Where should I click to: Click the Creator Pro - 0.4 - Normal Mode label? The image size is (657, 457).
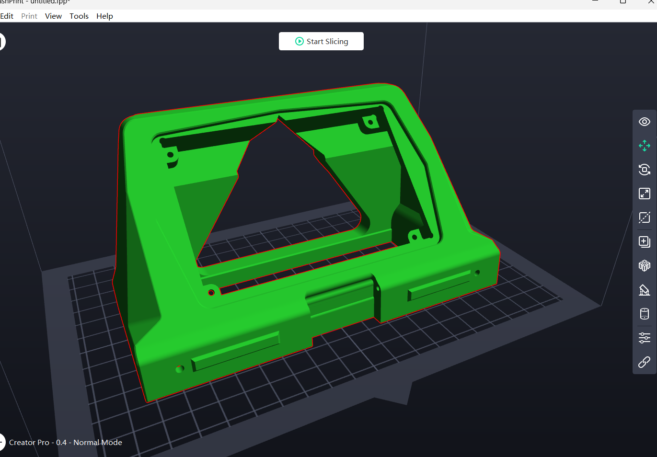(x=66, y=443)
